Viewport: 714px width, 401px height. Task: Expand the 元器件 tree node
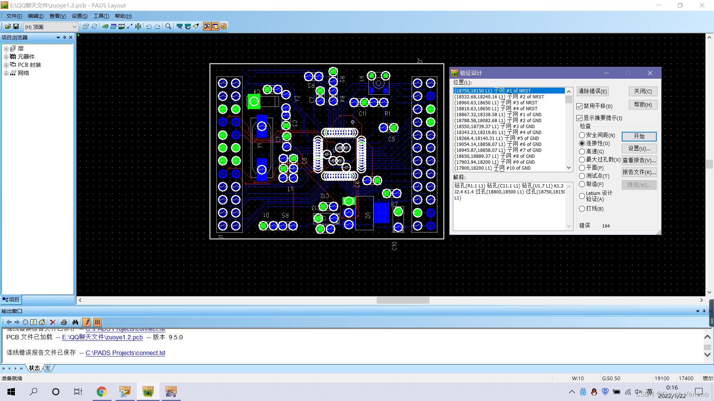coord(6,57)
